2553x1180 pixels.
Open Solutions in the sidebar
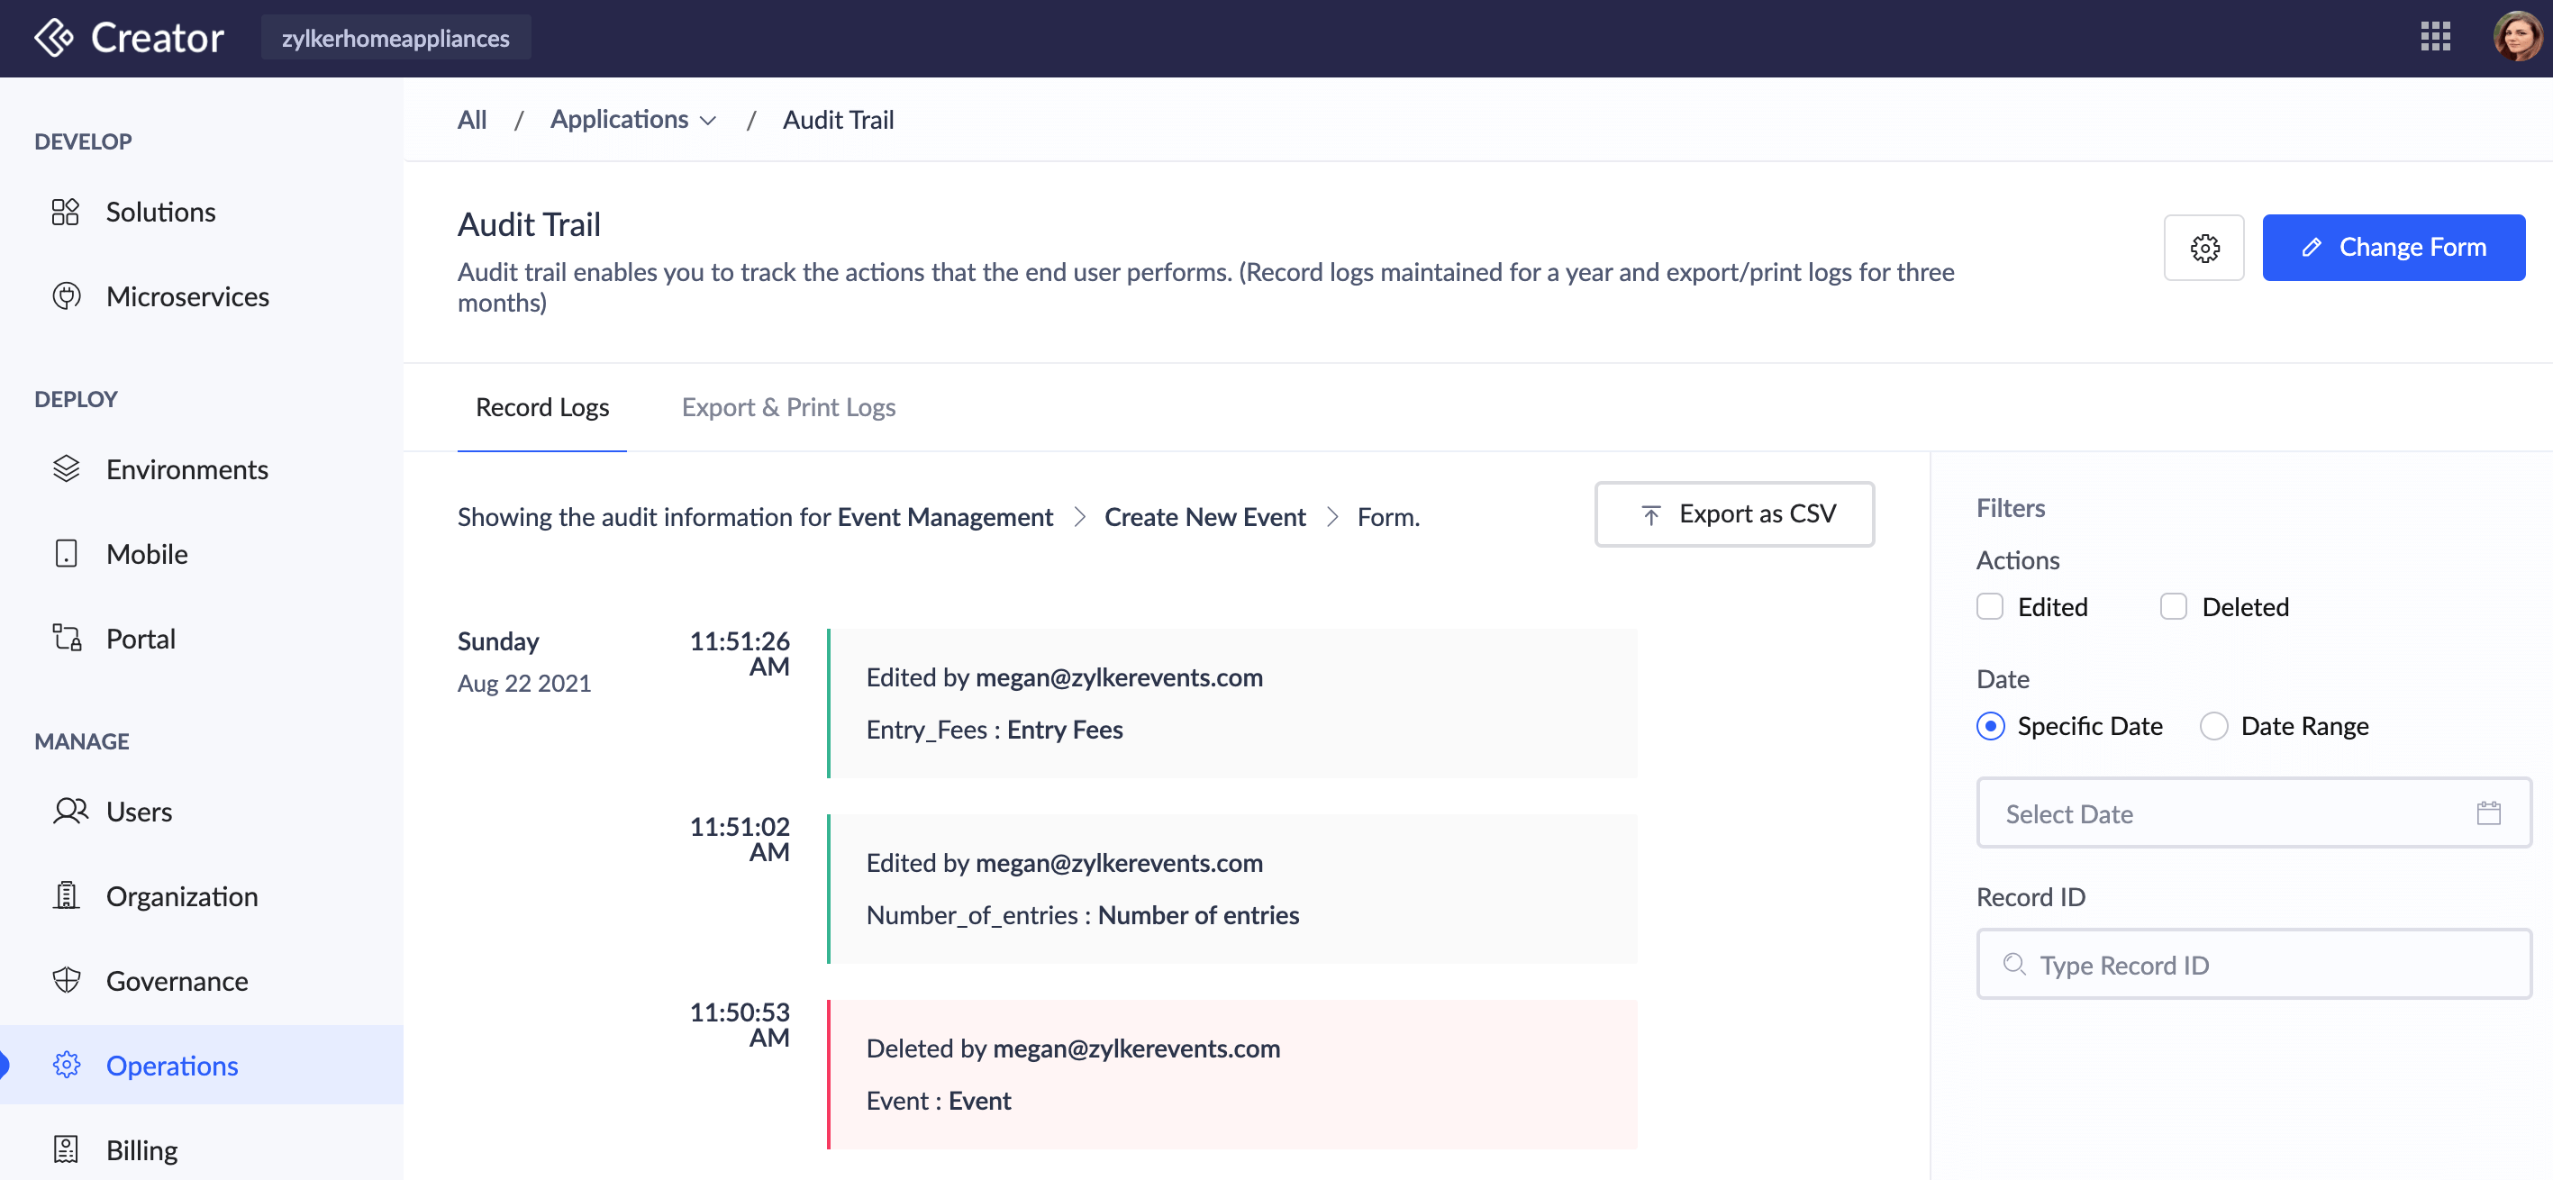pyautogui.click(x=201, y=212)
